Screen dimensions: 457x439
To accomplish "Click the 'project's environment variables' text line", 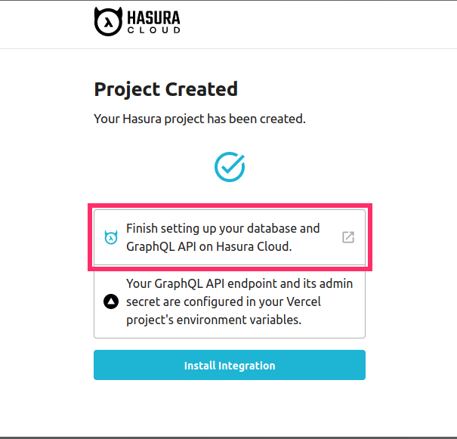I will pos(214,320).
